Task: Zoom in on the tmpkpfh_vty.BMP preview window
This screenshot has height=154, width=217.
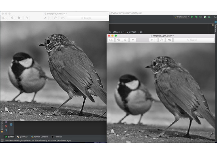Action: (19, 18)
